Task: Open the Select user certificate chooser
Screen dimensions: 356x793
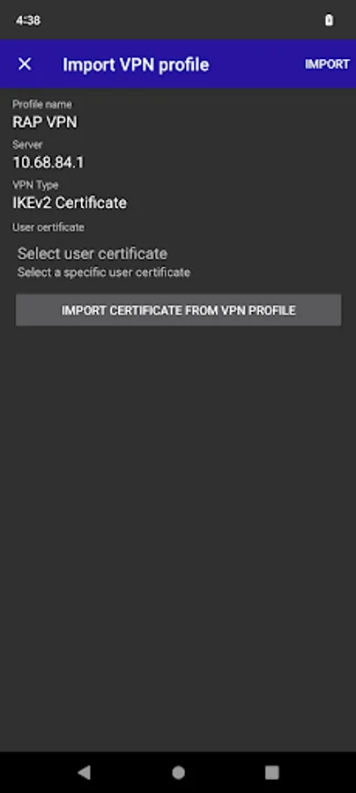Action: tap(178, 262)
